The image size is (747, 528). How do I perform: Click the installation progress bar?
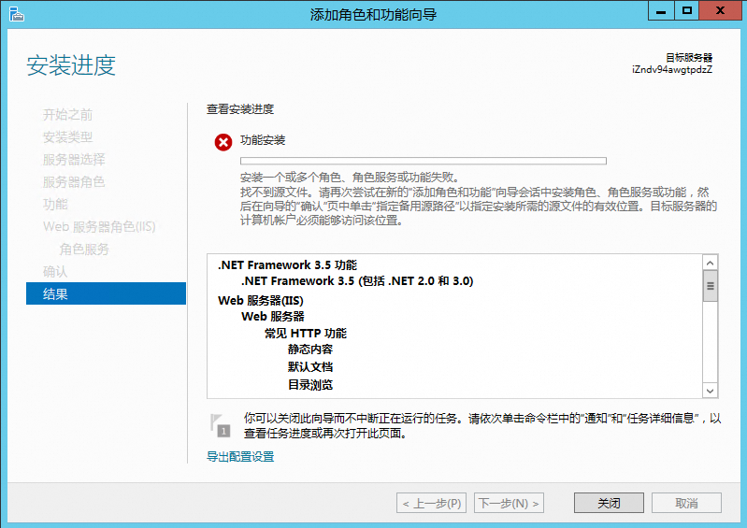423,161
